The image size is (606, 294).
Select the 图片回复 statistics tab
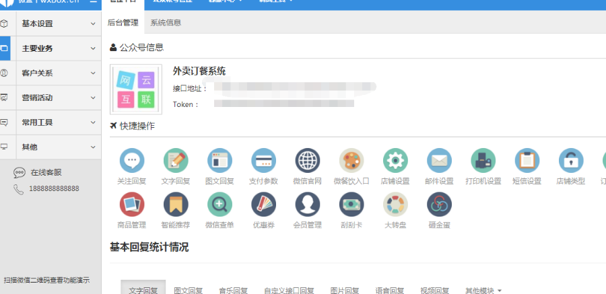[x=345, y=290]
